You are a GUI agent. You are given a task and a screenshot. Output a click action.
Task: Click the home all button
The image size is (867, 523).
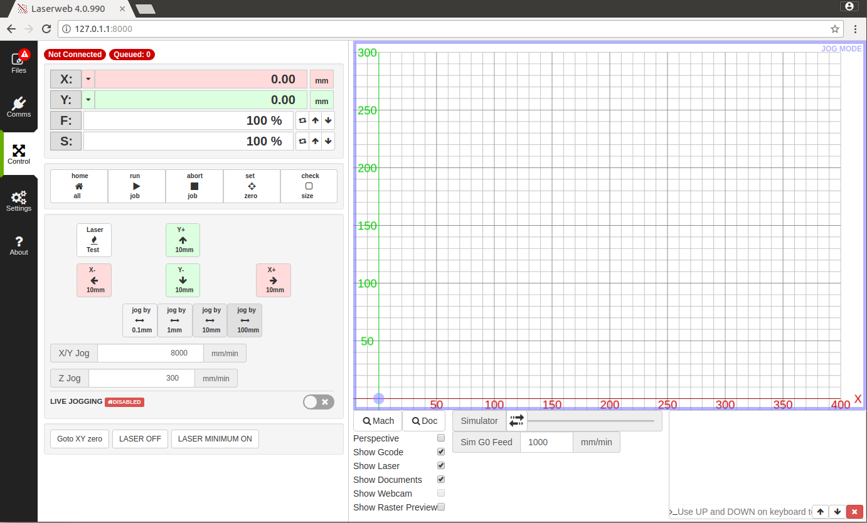tap(79, 186)
